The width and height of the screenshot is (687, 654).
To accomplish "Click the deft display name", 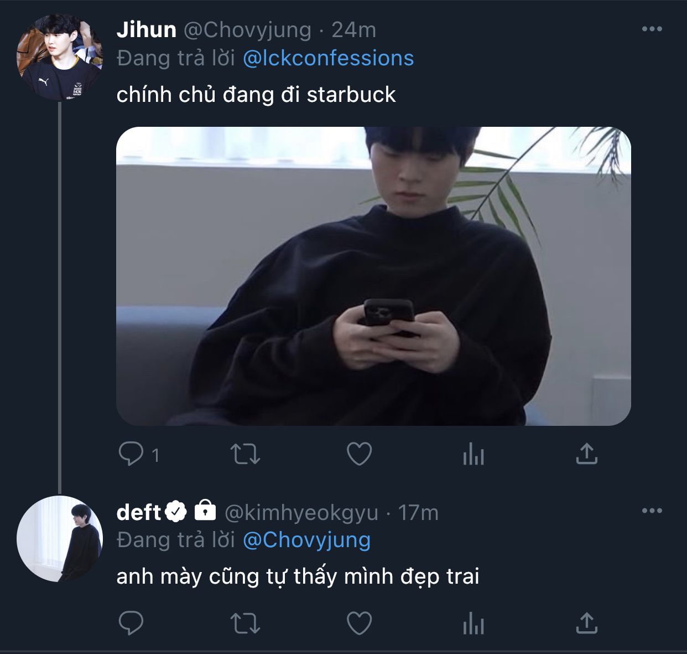I will tap(139, 512).
